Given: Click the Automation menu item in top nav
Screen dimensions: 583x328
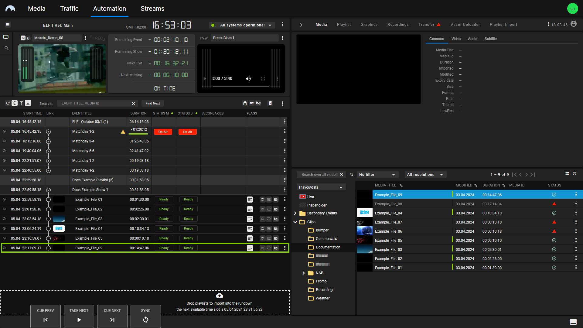Looking at the screenshot, I should [109, 9].
